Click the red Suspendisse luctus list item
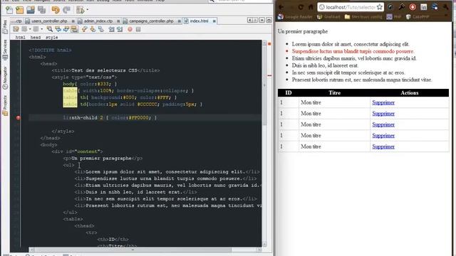Screen dimensions: 456x256 [x=353, y=51]
